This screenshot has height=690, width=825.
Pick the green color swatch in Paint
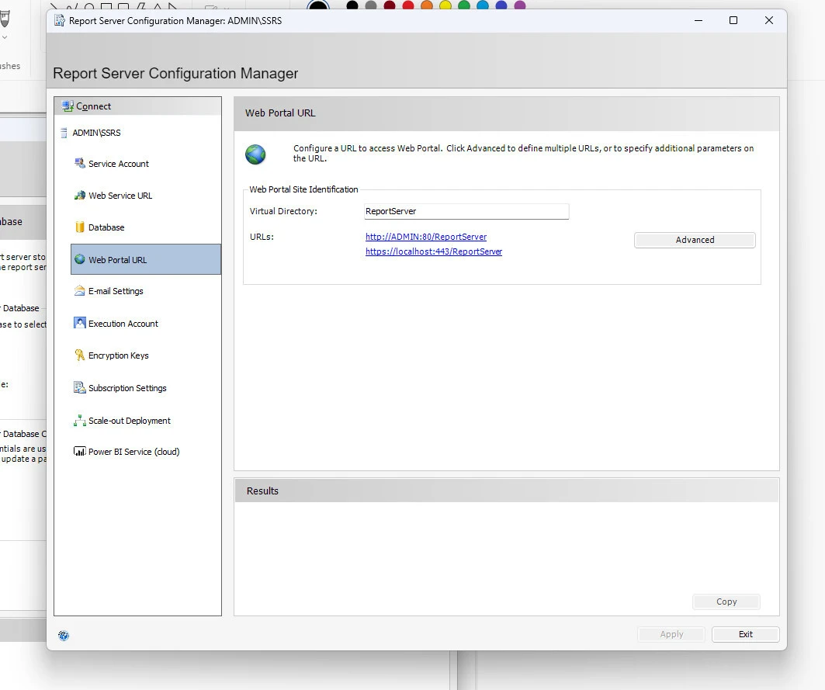click(x=464, y=5)
